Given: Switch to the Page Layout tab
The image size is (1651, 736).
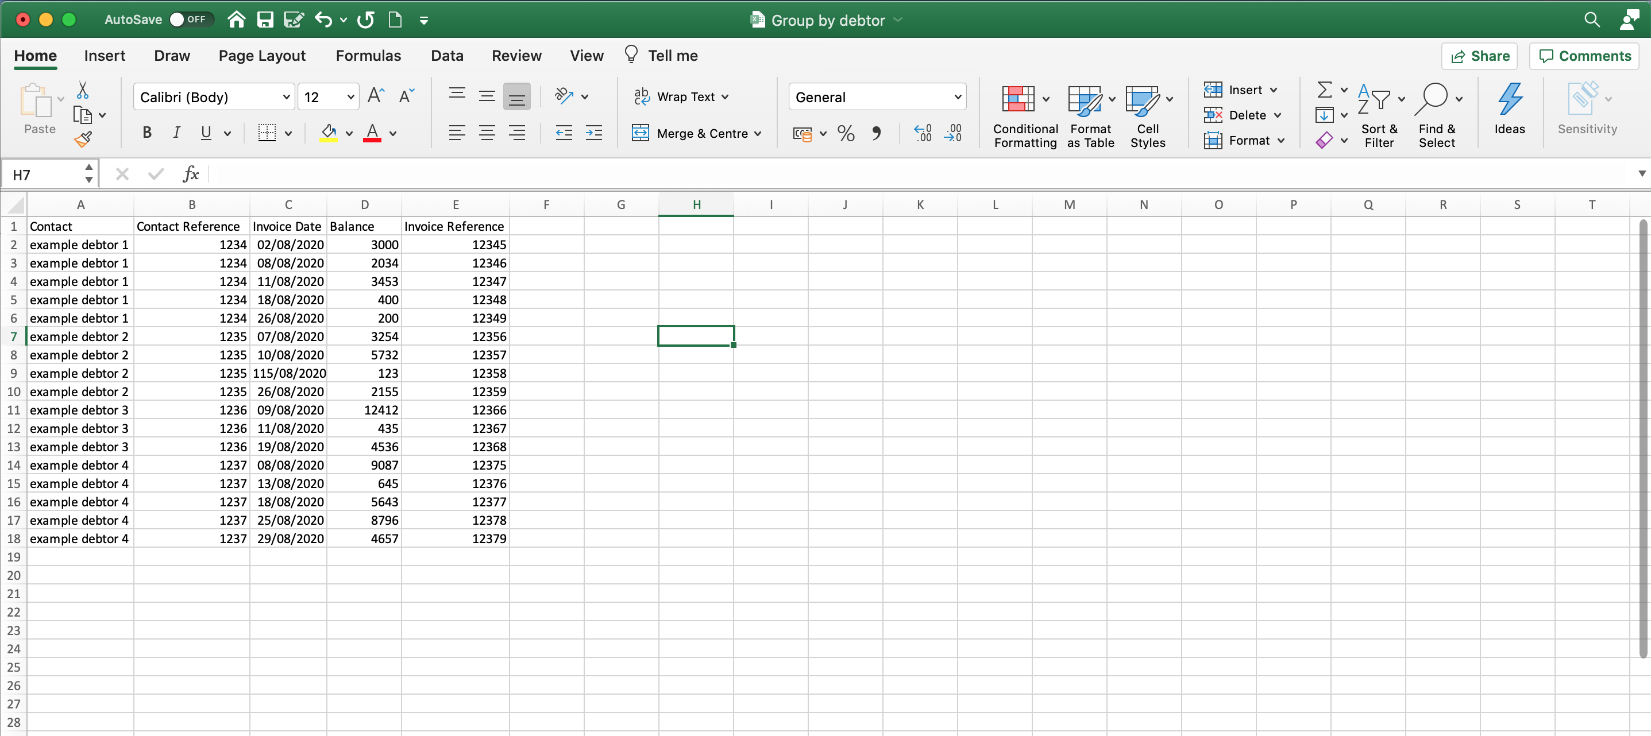Looking at the screenshot, I should click(261, 56).
